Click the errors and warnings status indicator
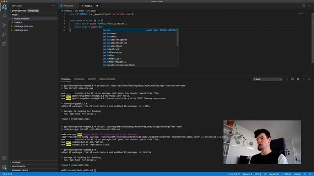This screenshot has height=176, width=314. coord(7,174)
